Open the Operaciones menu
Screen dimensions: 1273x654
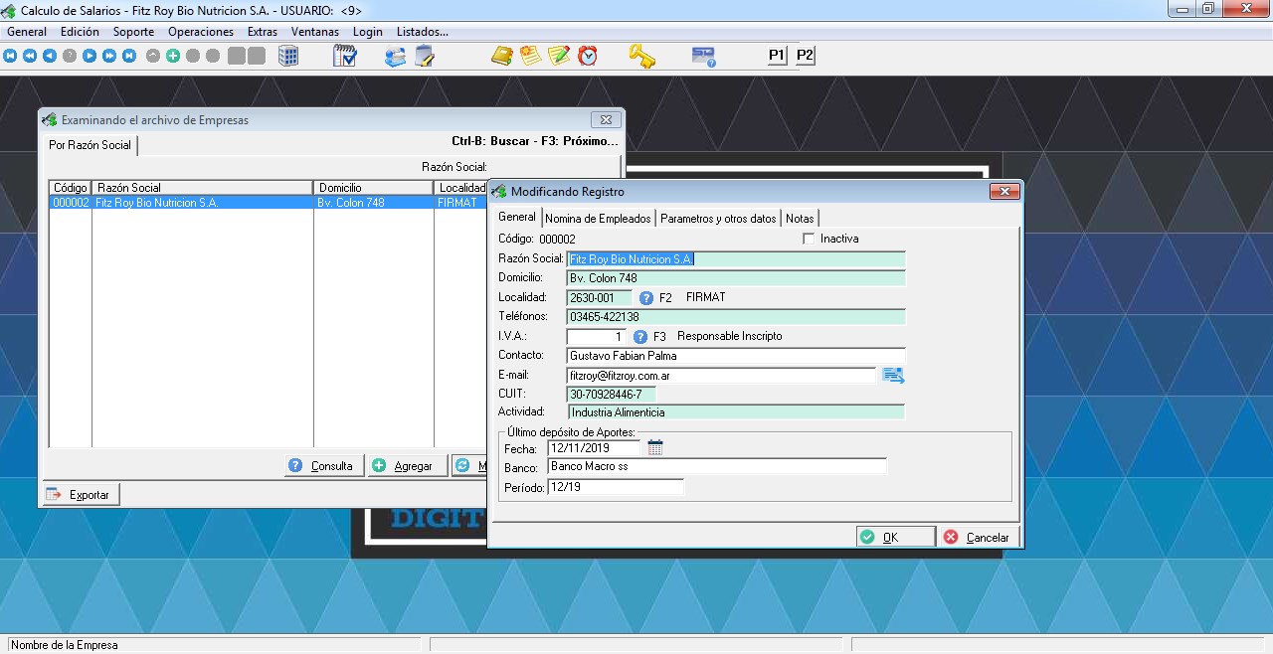[x=201, y=32]
